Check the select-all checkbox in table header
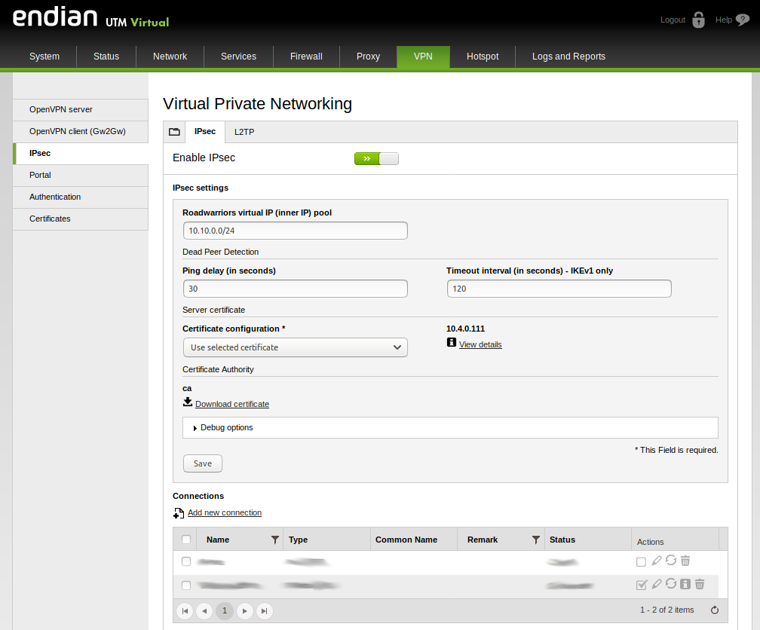The image size is (760, 630). click(x=186, y=540)
